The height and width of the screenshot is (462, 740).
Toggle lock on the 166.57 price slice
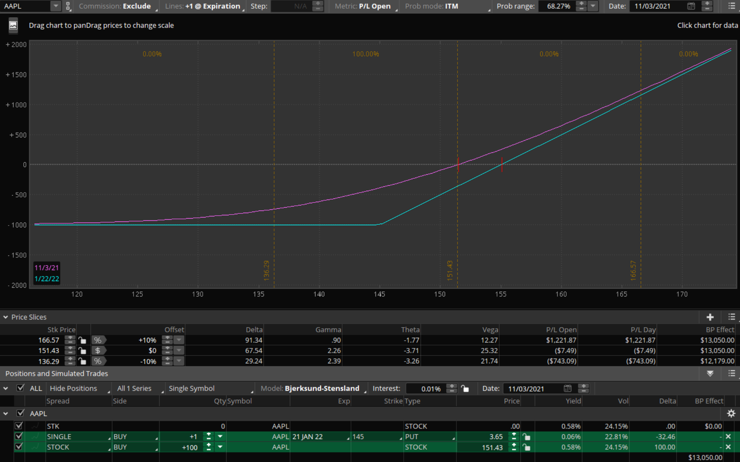tap(82, 340)
